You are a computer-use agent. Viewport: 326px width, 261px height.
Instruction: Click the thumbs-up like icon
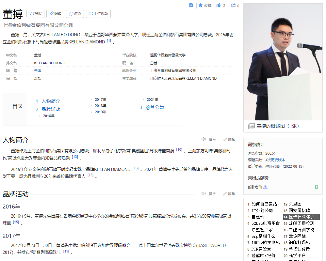pyautogui.click(x=218, y=5)
